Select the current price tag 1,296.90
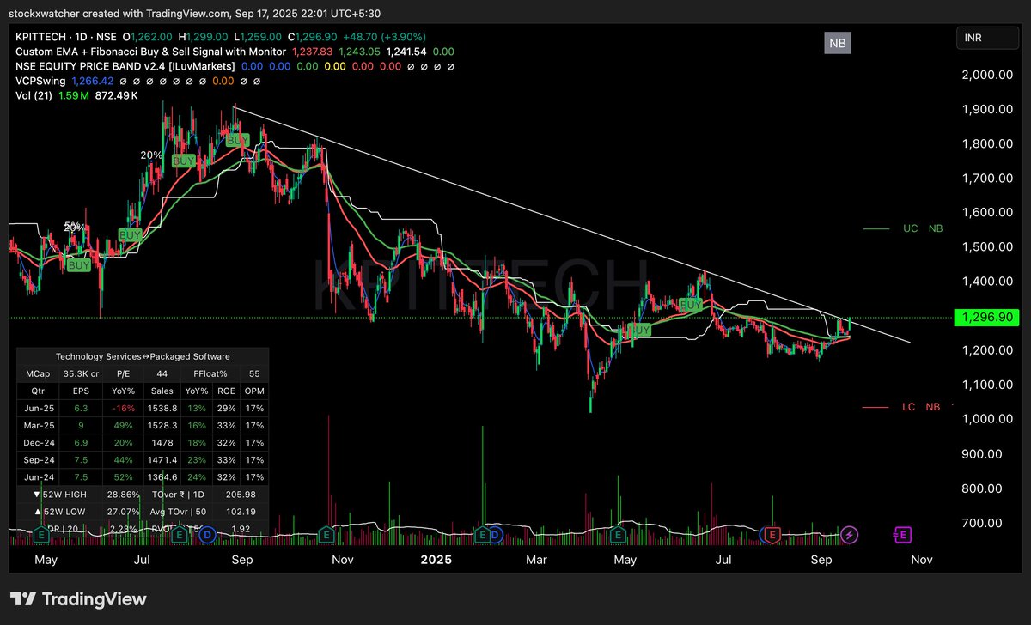The height and width of the screenshot is (625, 1031). point(986,318)
